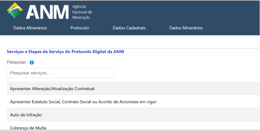The width and height of the screenshot is (260, 131).
Task: Open the Dados Cadastrais menu
Action: coord(129,28)
